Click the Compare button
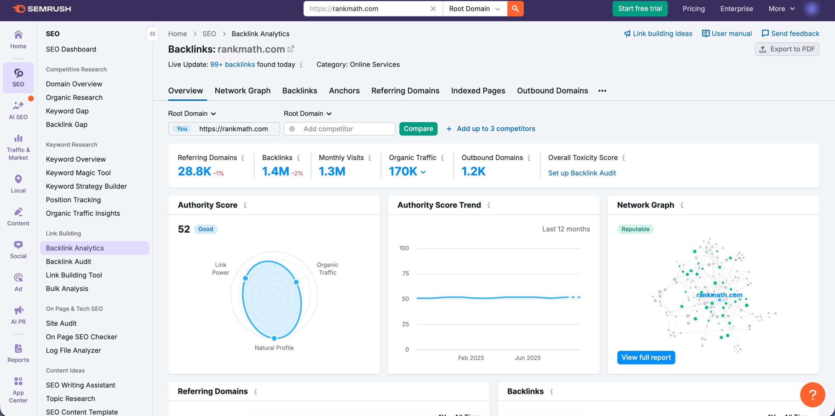835x416 pixels. [418, 129]
